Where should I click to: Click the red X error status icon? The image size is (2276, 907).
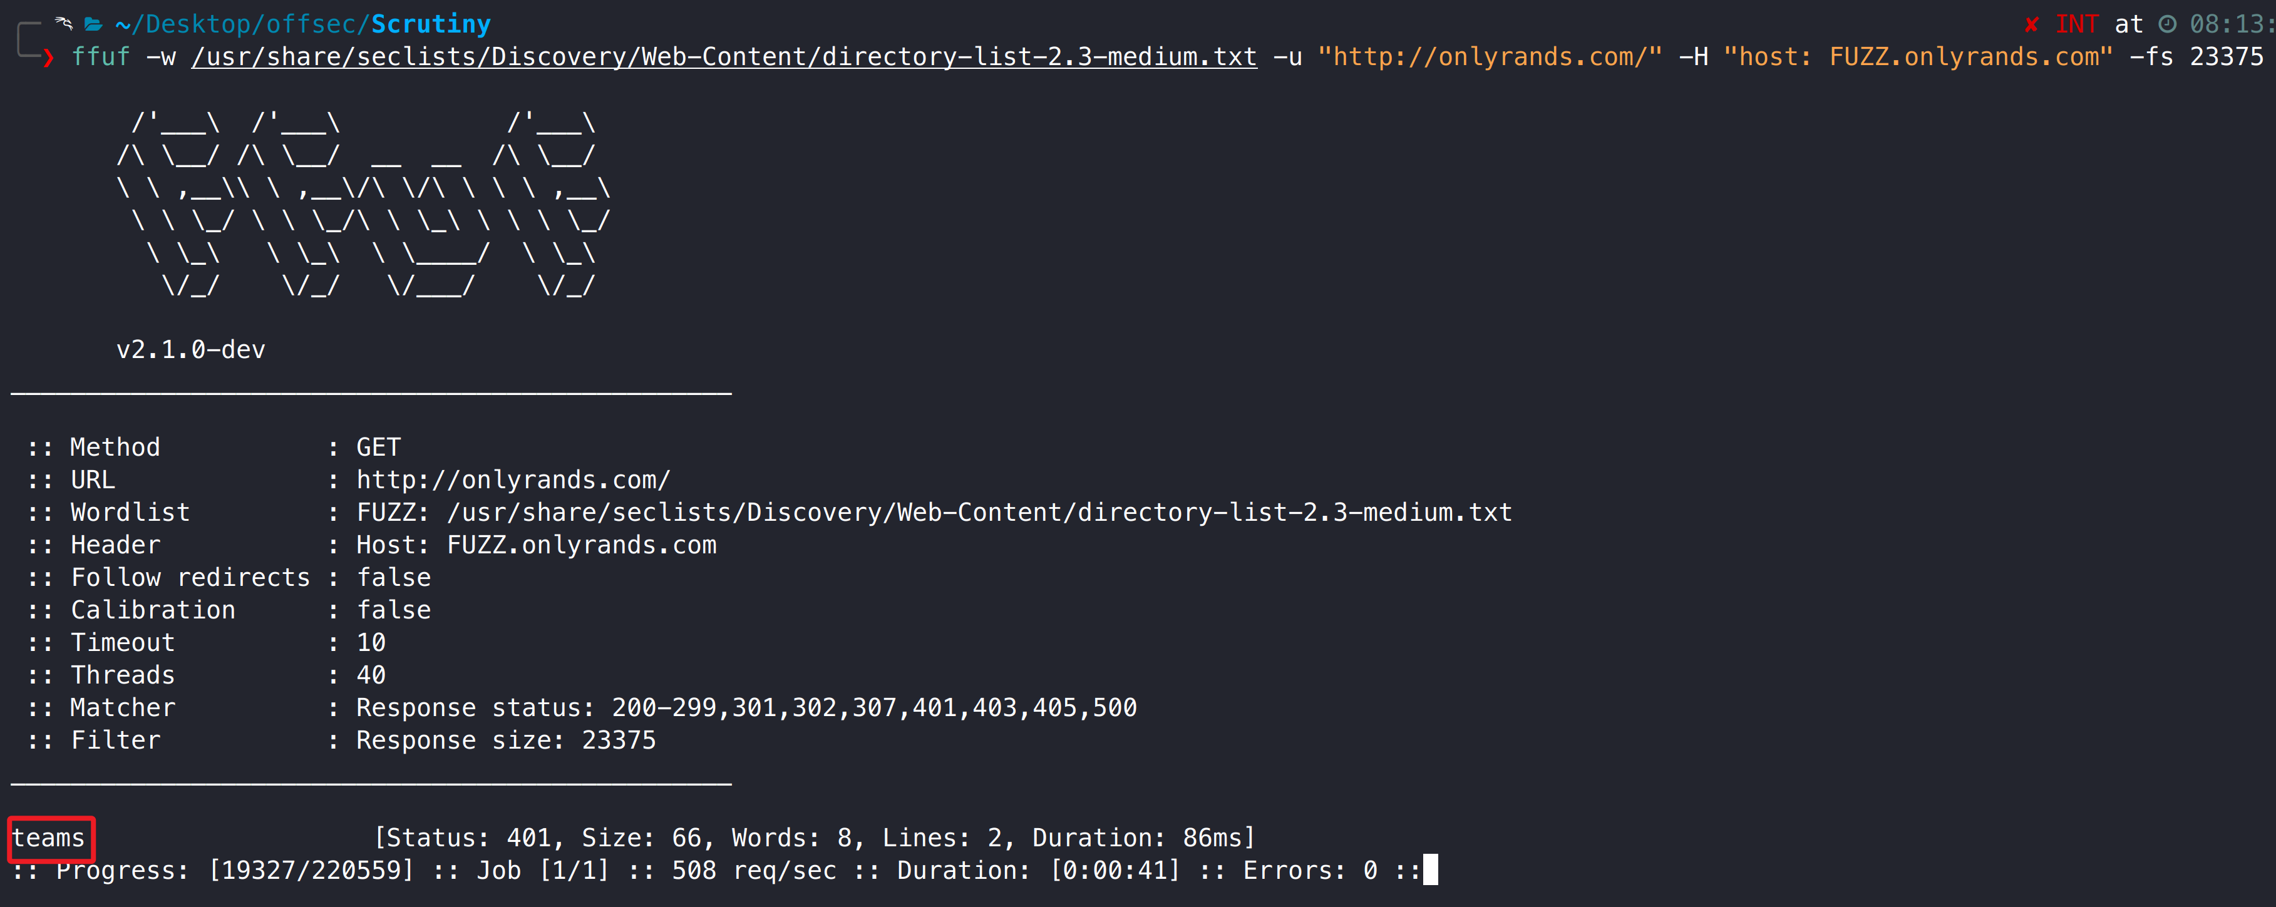coord(2031,25)
